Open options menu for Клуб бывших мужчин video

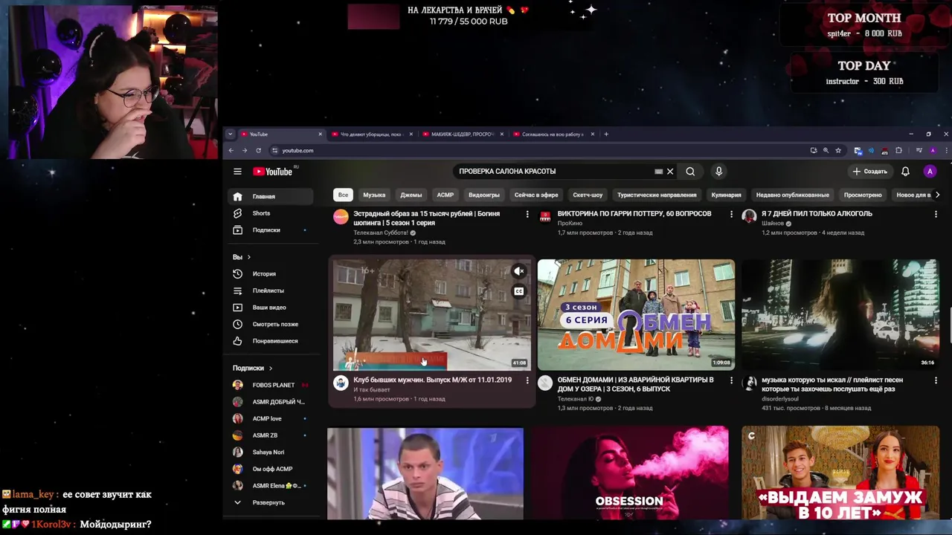(x=527, y=380)
